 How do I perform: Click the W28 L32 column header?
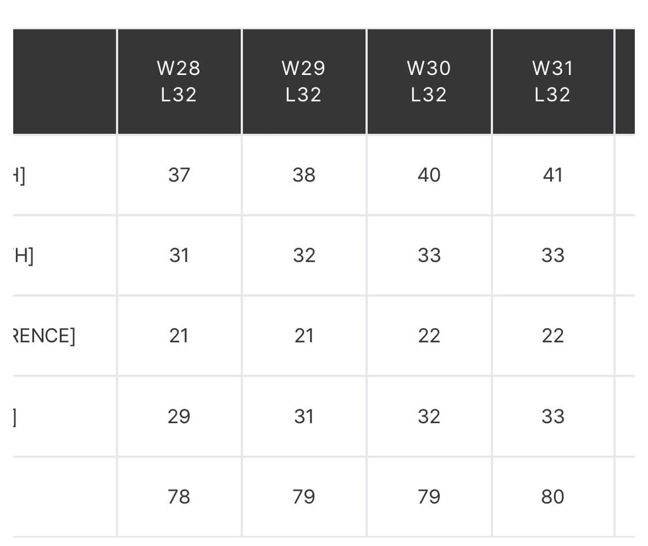click(x=179, y=81)
